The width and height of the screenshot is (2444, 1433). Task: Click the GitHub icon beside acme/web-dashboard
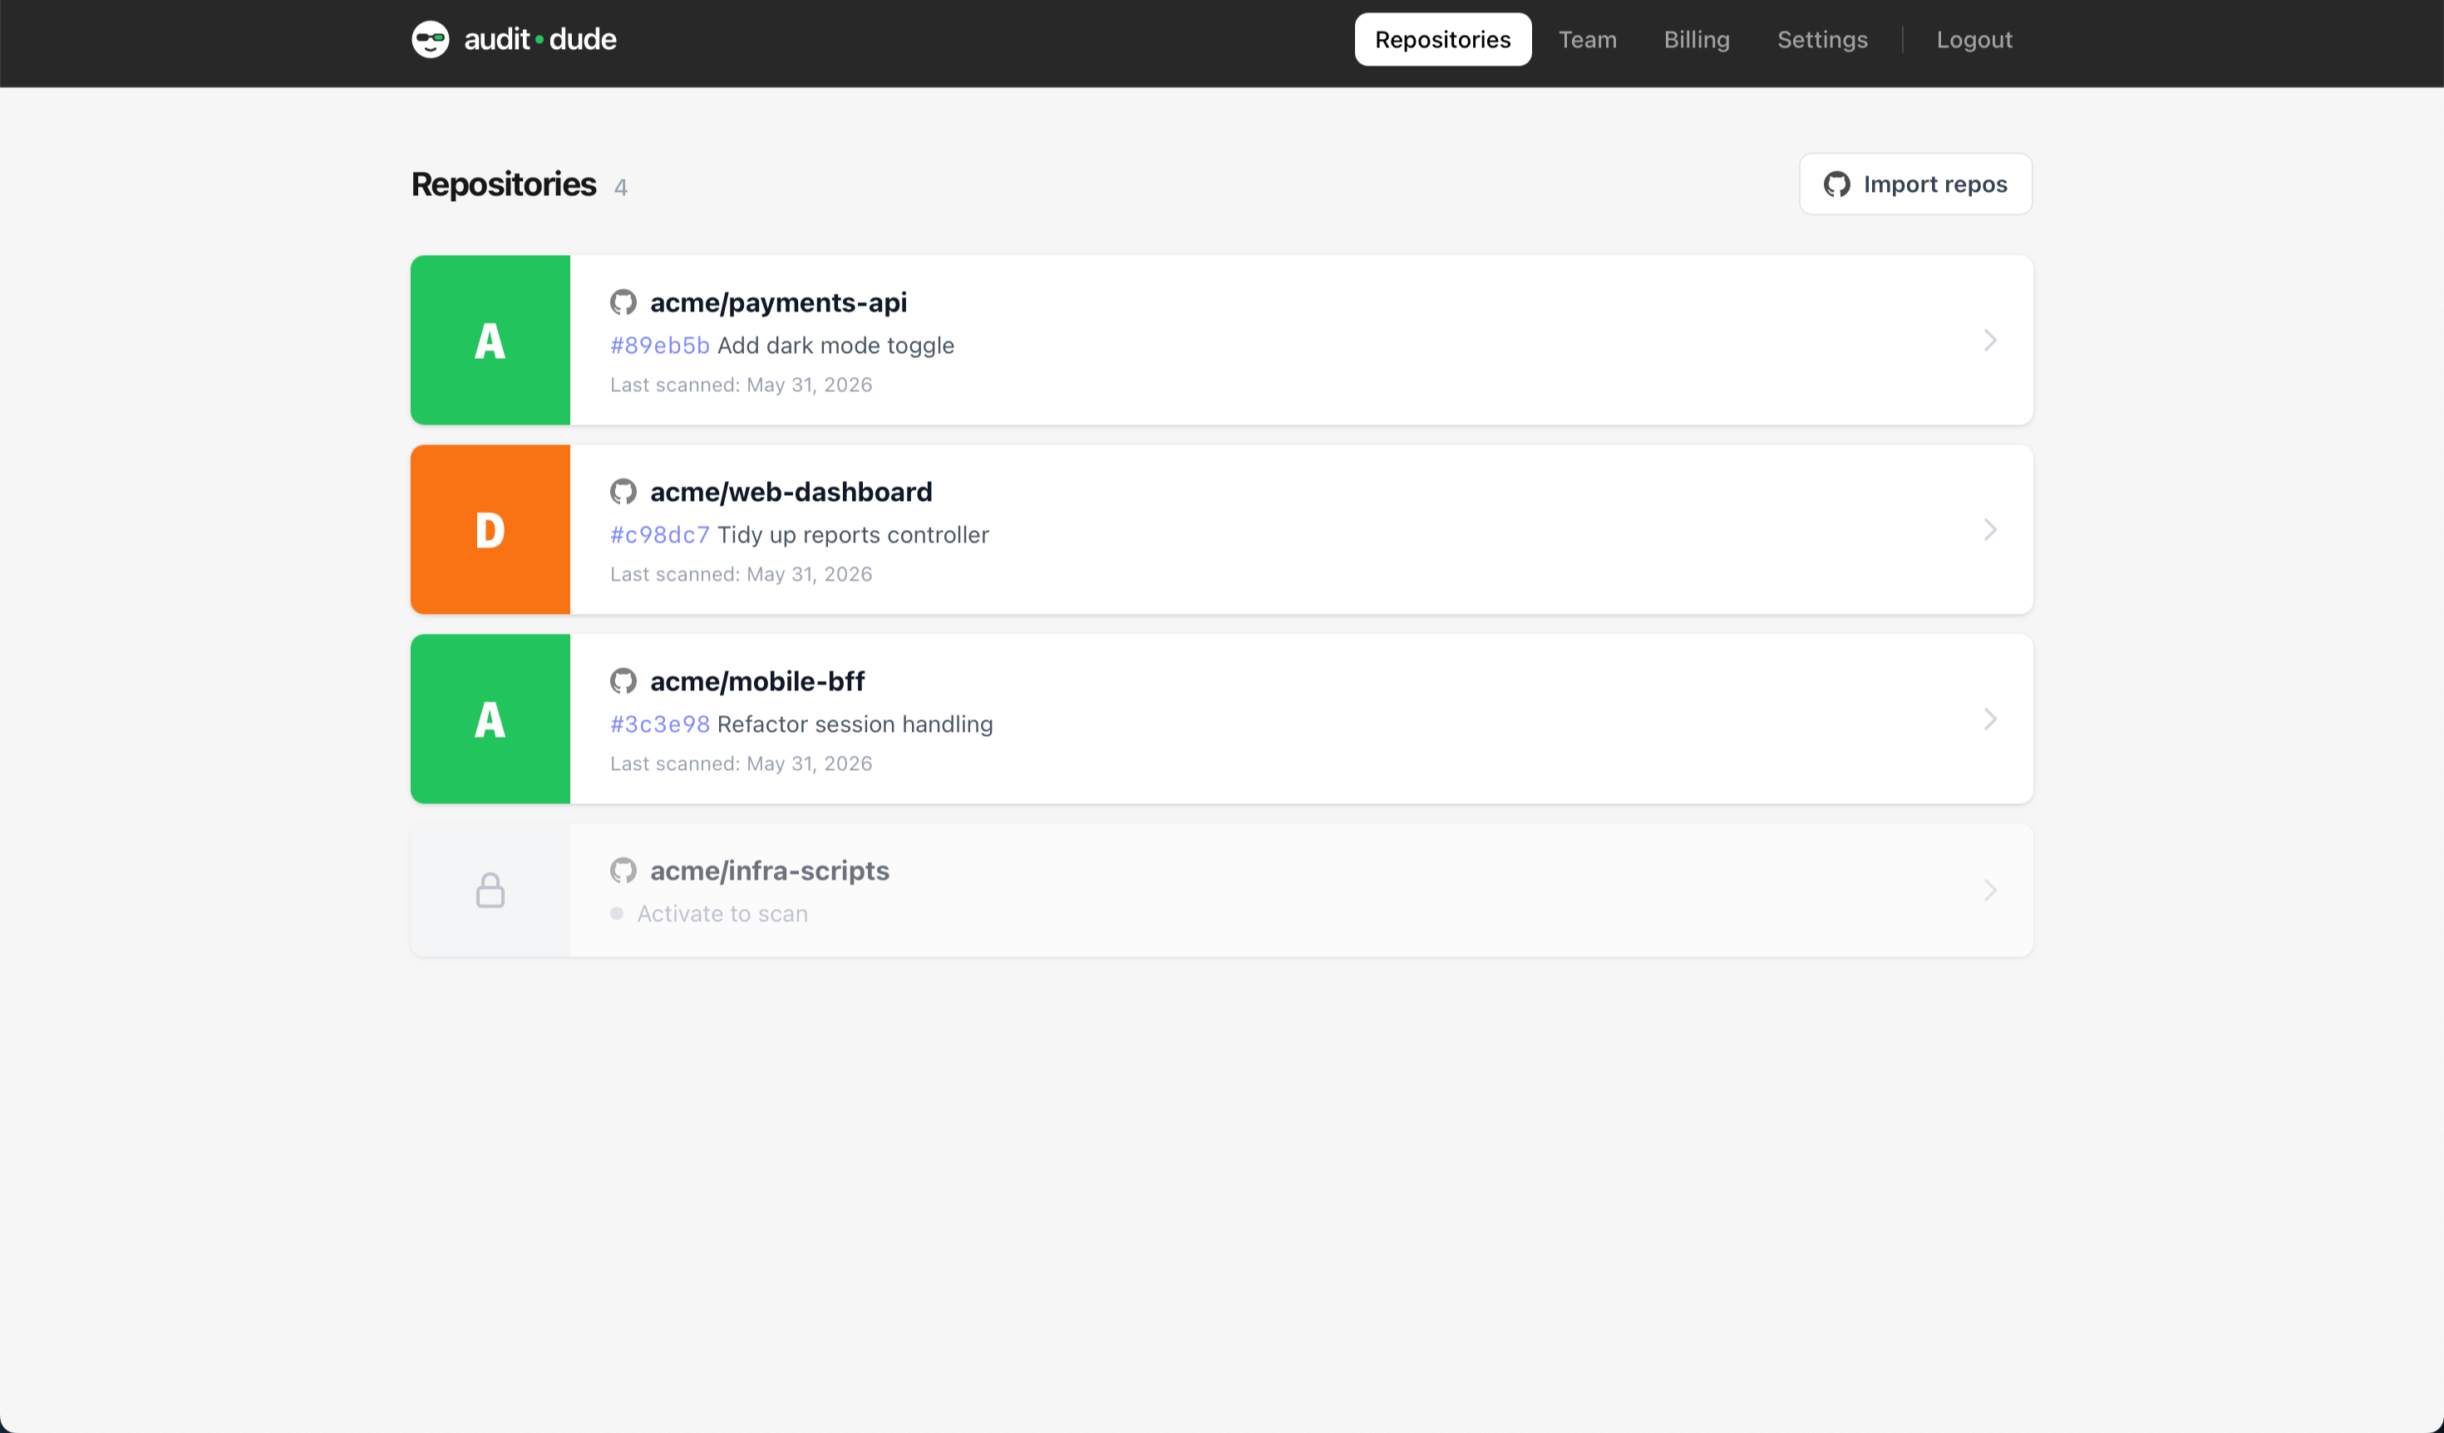(x=623, y=492)
